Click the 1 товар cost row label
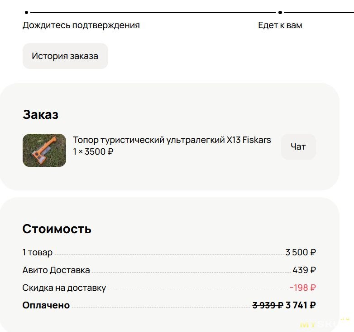The image size is (354, 332). tap(38, 252)
